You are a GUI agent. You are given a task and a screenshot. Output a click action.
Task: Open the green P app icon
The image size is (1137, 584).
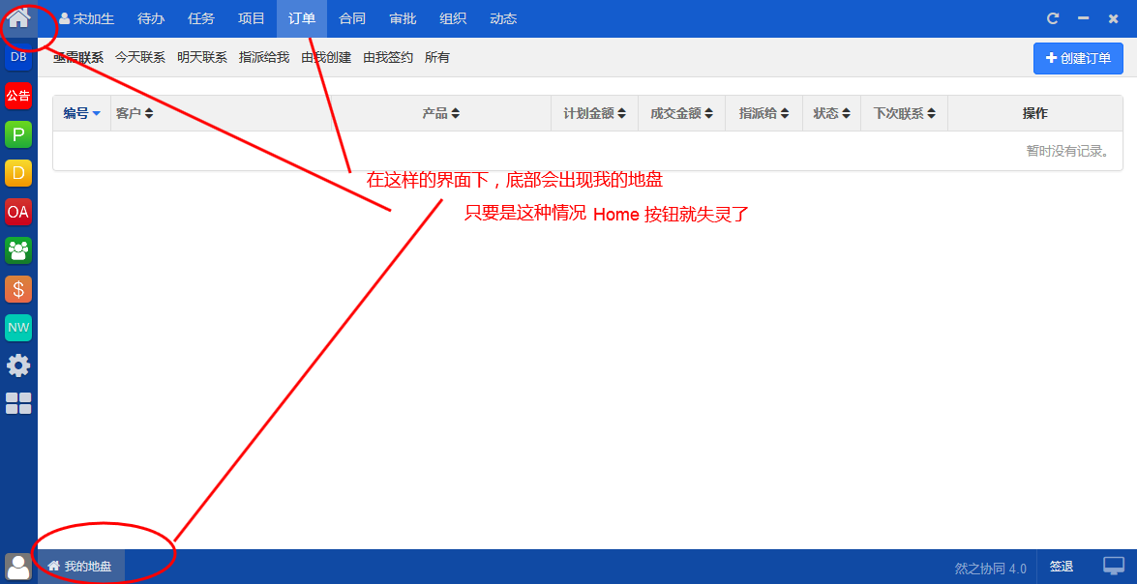[x=18, y=134]
